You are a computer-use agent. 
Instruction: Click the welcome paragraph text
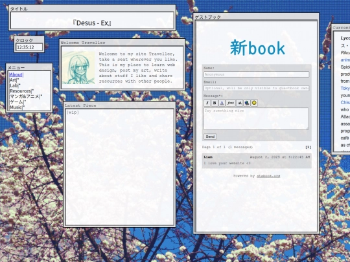pyautogui.click(x=138, y=67)
